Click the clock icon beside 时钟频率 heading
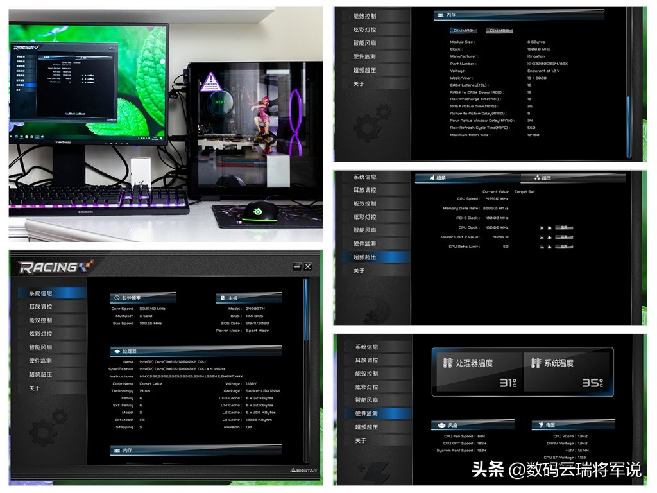Screen dimensions: 657x493 [117, 298]
